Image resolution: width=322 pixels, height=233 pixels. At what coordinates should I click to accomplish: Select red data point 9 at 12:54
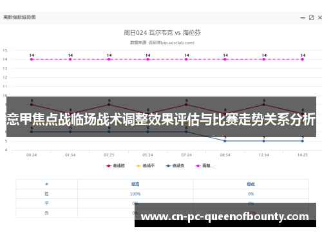(x=263, y=105)
